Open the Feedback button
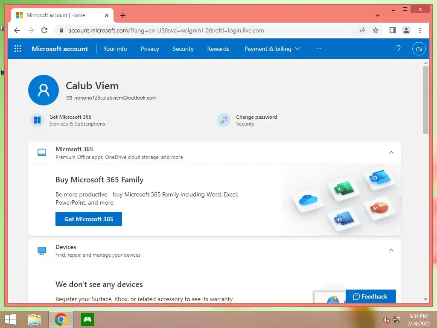This screenshot has width=437, height=328. click(x=371, y=296)
